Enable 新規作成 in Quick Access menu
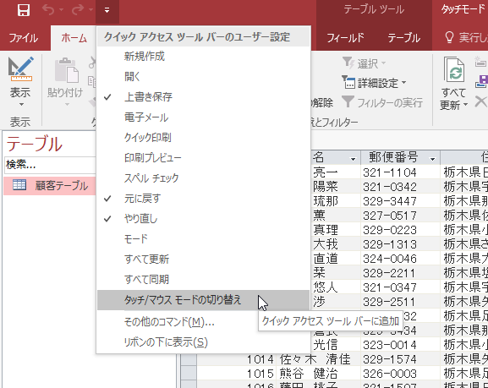 tap(204, 57)
